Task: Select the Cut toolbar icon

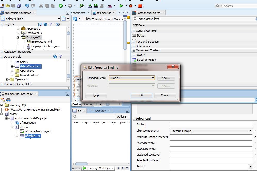Action: [x=41, y=6]
